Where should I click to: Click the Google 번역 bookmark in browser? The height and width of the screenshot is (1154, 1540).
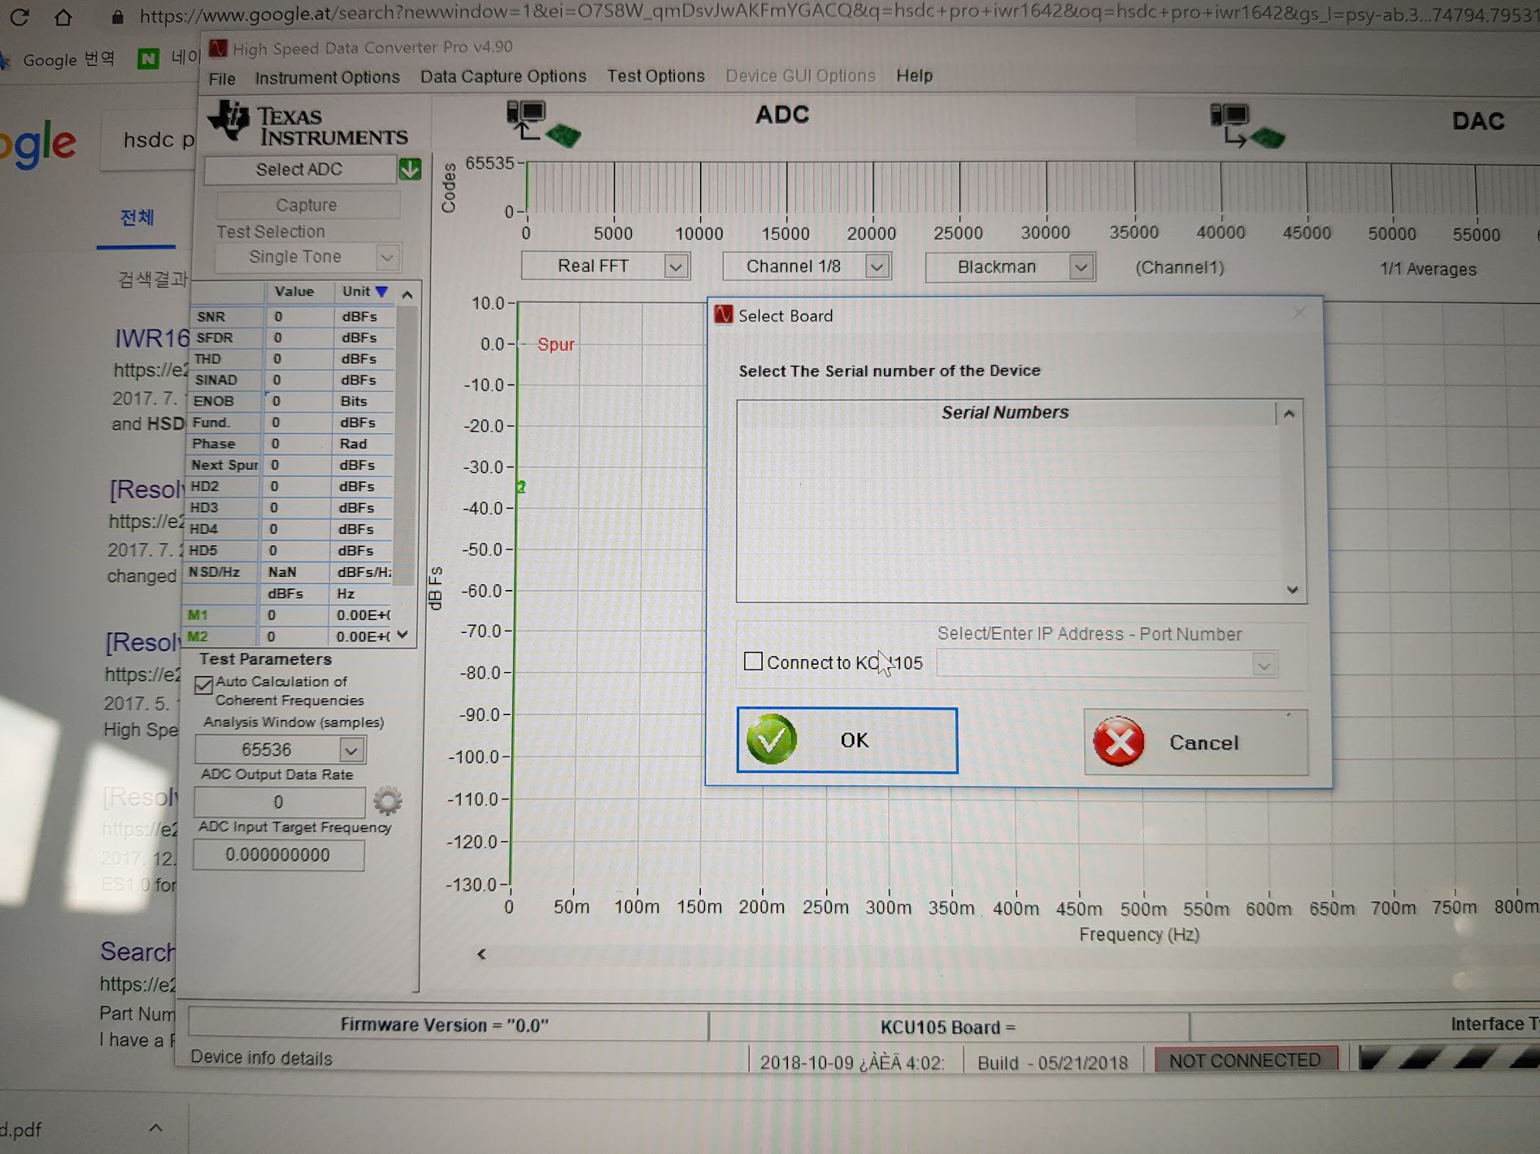(x=69, y=59)
